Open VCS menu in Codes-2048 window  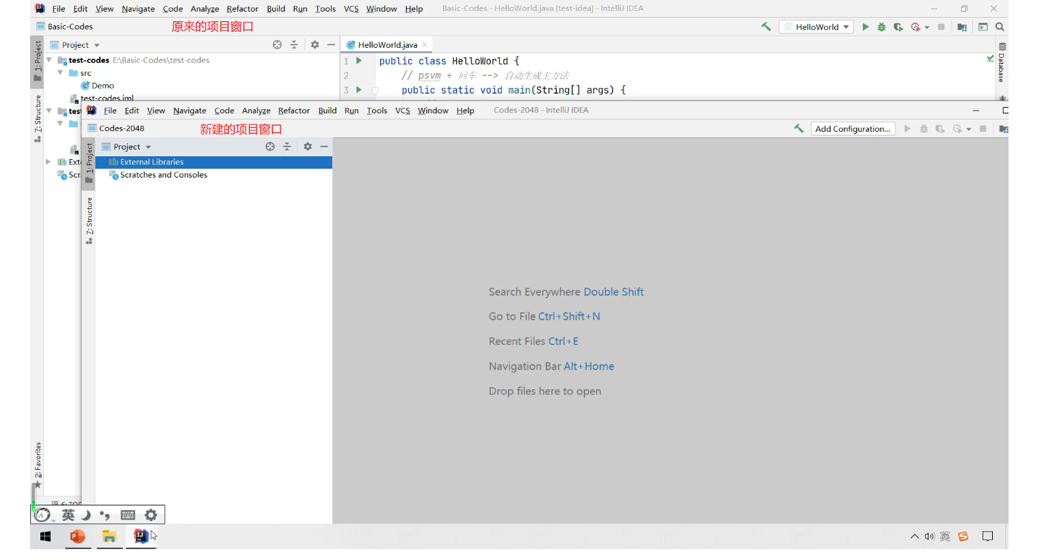click(403, 111)
